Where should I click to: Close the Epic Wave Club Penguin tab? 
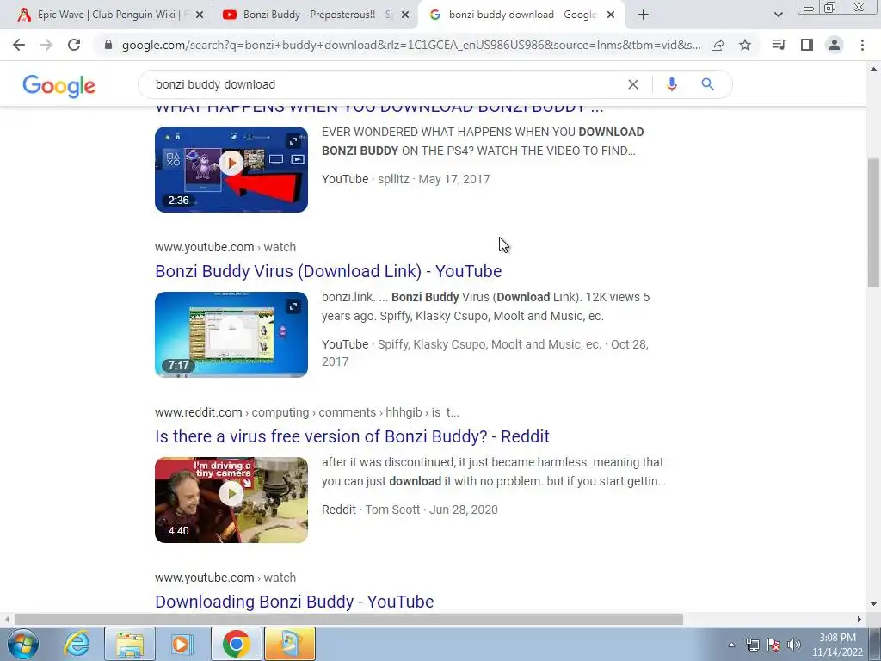pos(200,15)
